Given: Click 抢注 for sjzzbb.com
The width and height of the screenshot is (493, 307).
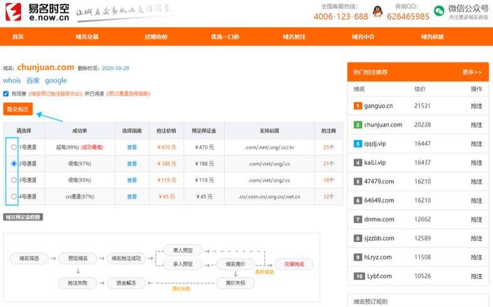Looking at the screenshot, I should pyautogui.click(x=476, y=238).
